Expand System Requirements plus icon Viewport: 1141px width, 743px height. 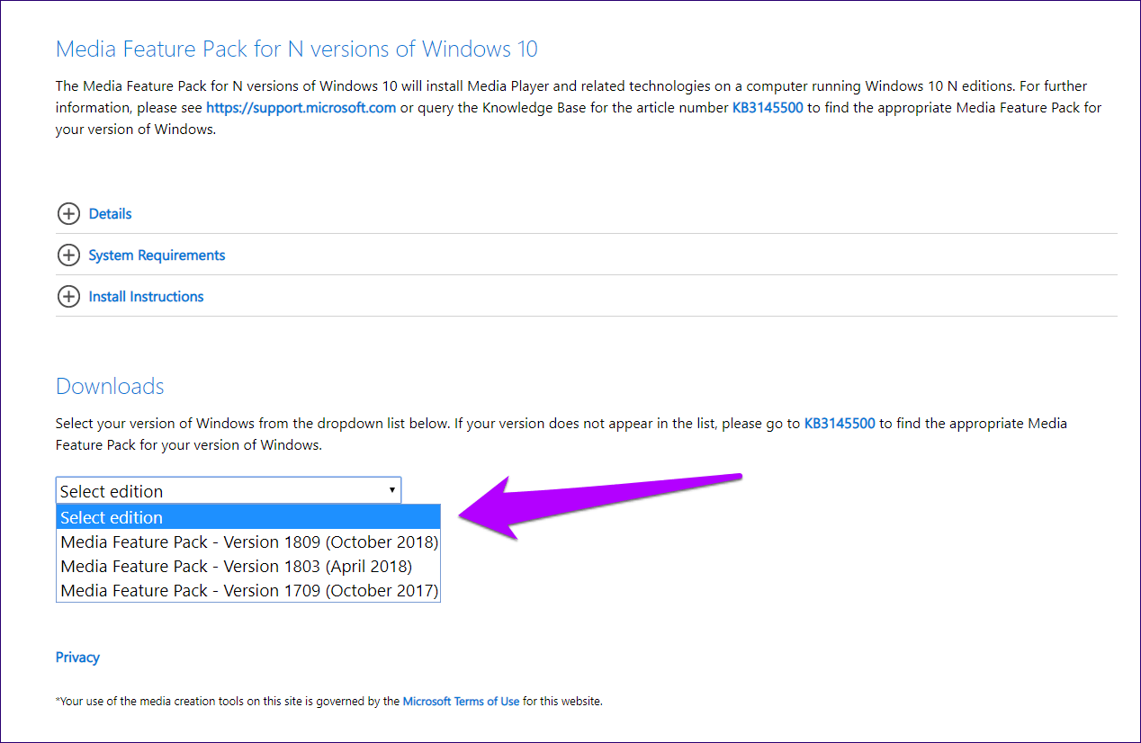point(67,255)
